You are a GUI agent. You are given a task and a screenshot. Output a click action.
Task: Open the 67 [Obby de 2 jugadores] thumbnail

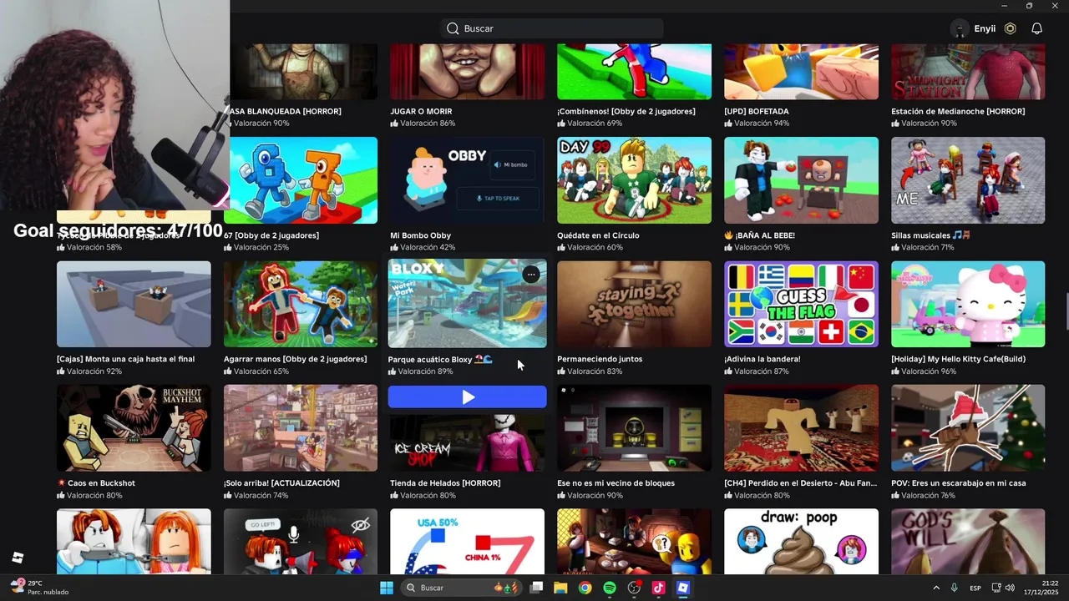301,180
